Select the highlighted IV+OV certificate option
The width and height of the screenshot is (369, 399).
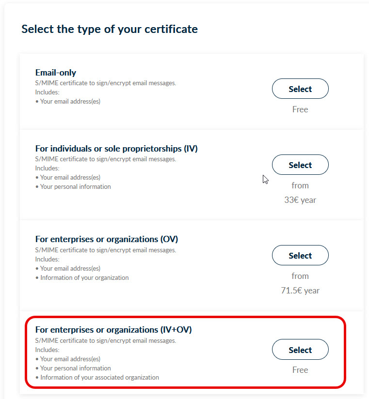point(300,349)
